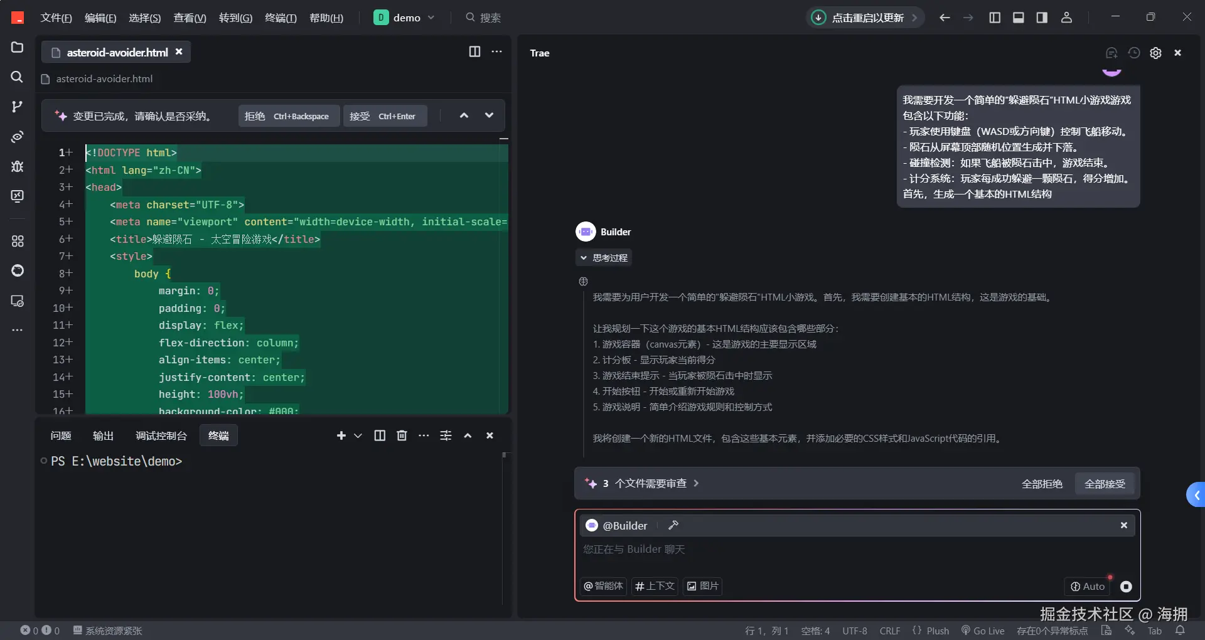Open the Run and Debug bug icon
This screenshot has height=640, width=1205.
(x=17, y=166)
